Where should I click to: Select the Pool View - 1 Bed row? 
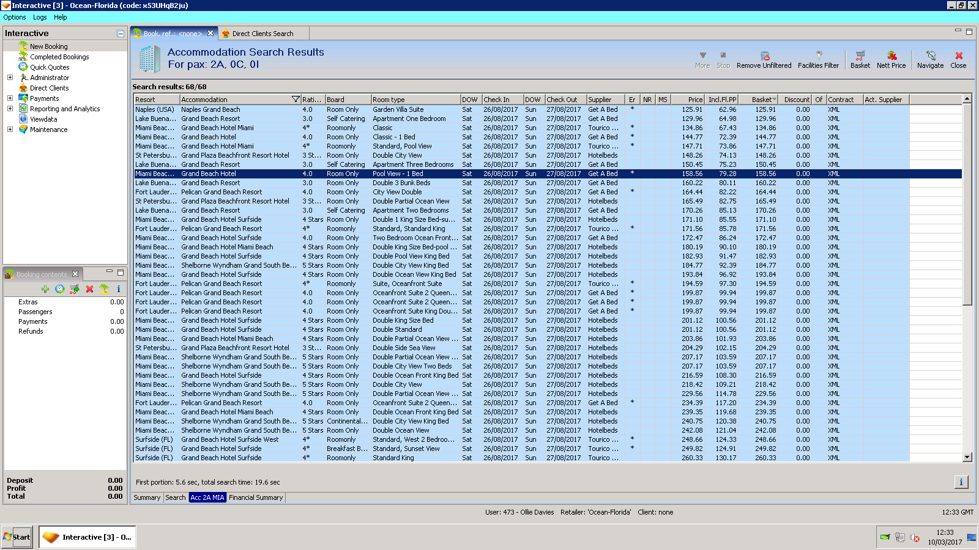coord(548,174)
